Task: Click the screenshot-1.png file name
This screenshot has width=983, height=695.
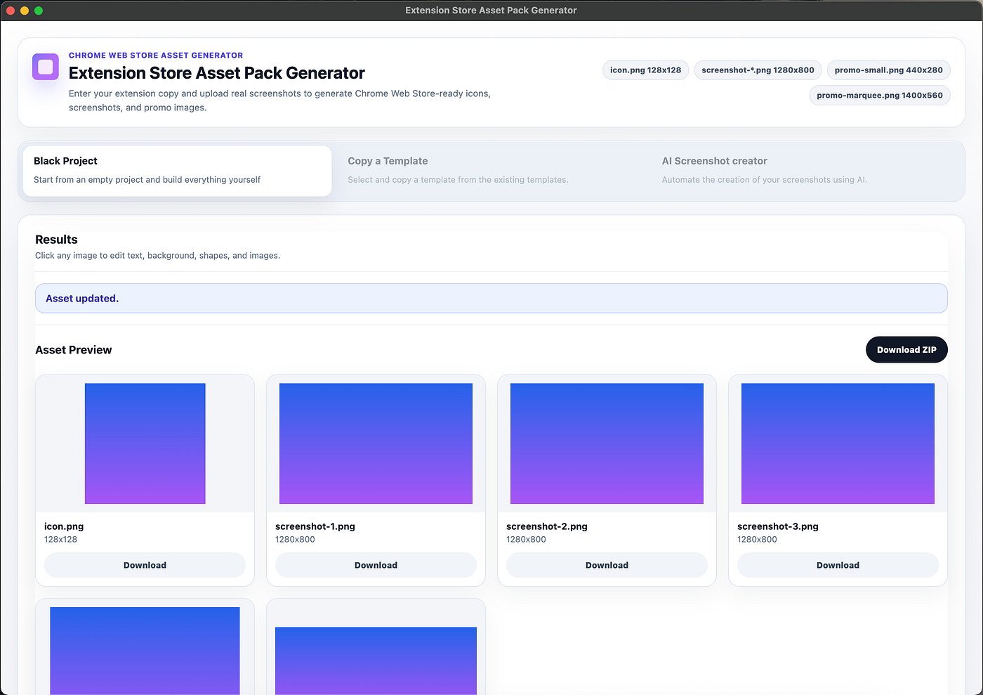Action: coord(315,526)
